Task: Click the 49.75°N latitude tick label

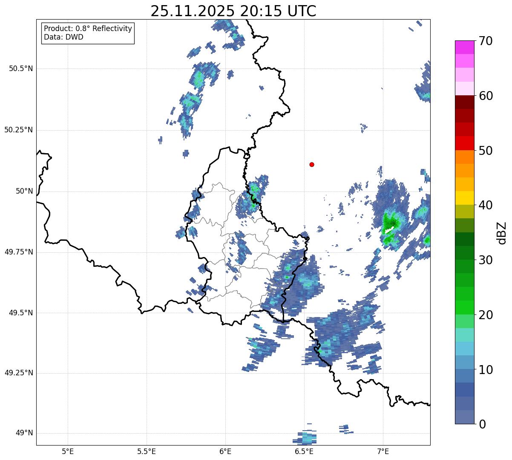Action: (18, 252)
